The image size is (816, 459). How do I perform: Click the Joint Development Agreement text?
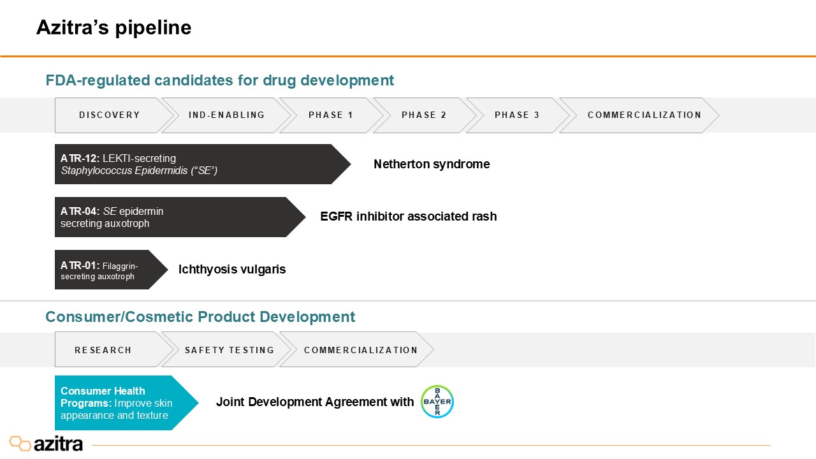[x=315, y=402]
